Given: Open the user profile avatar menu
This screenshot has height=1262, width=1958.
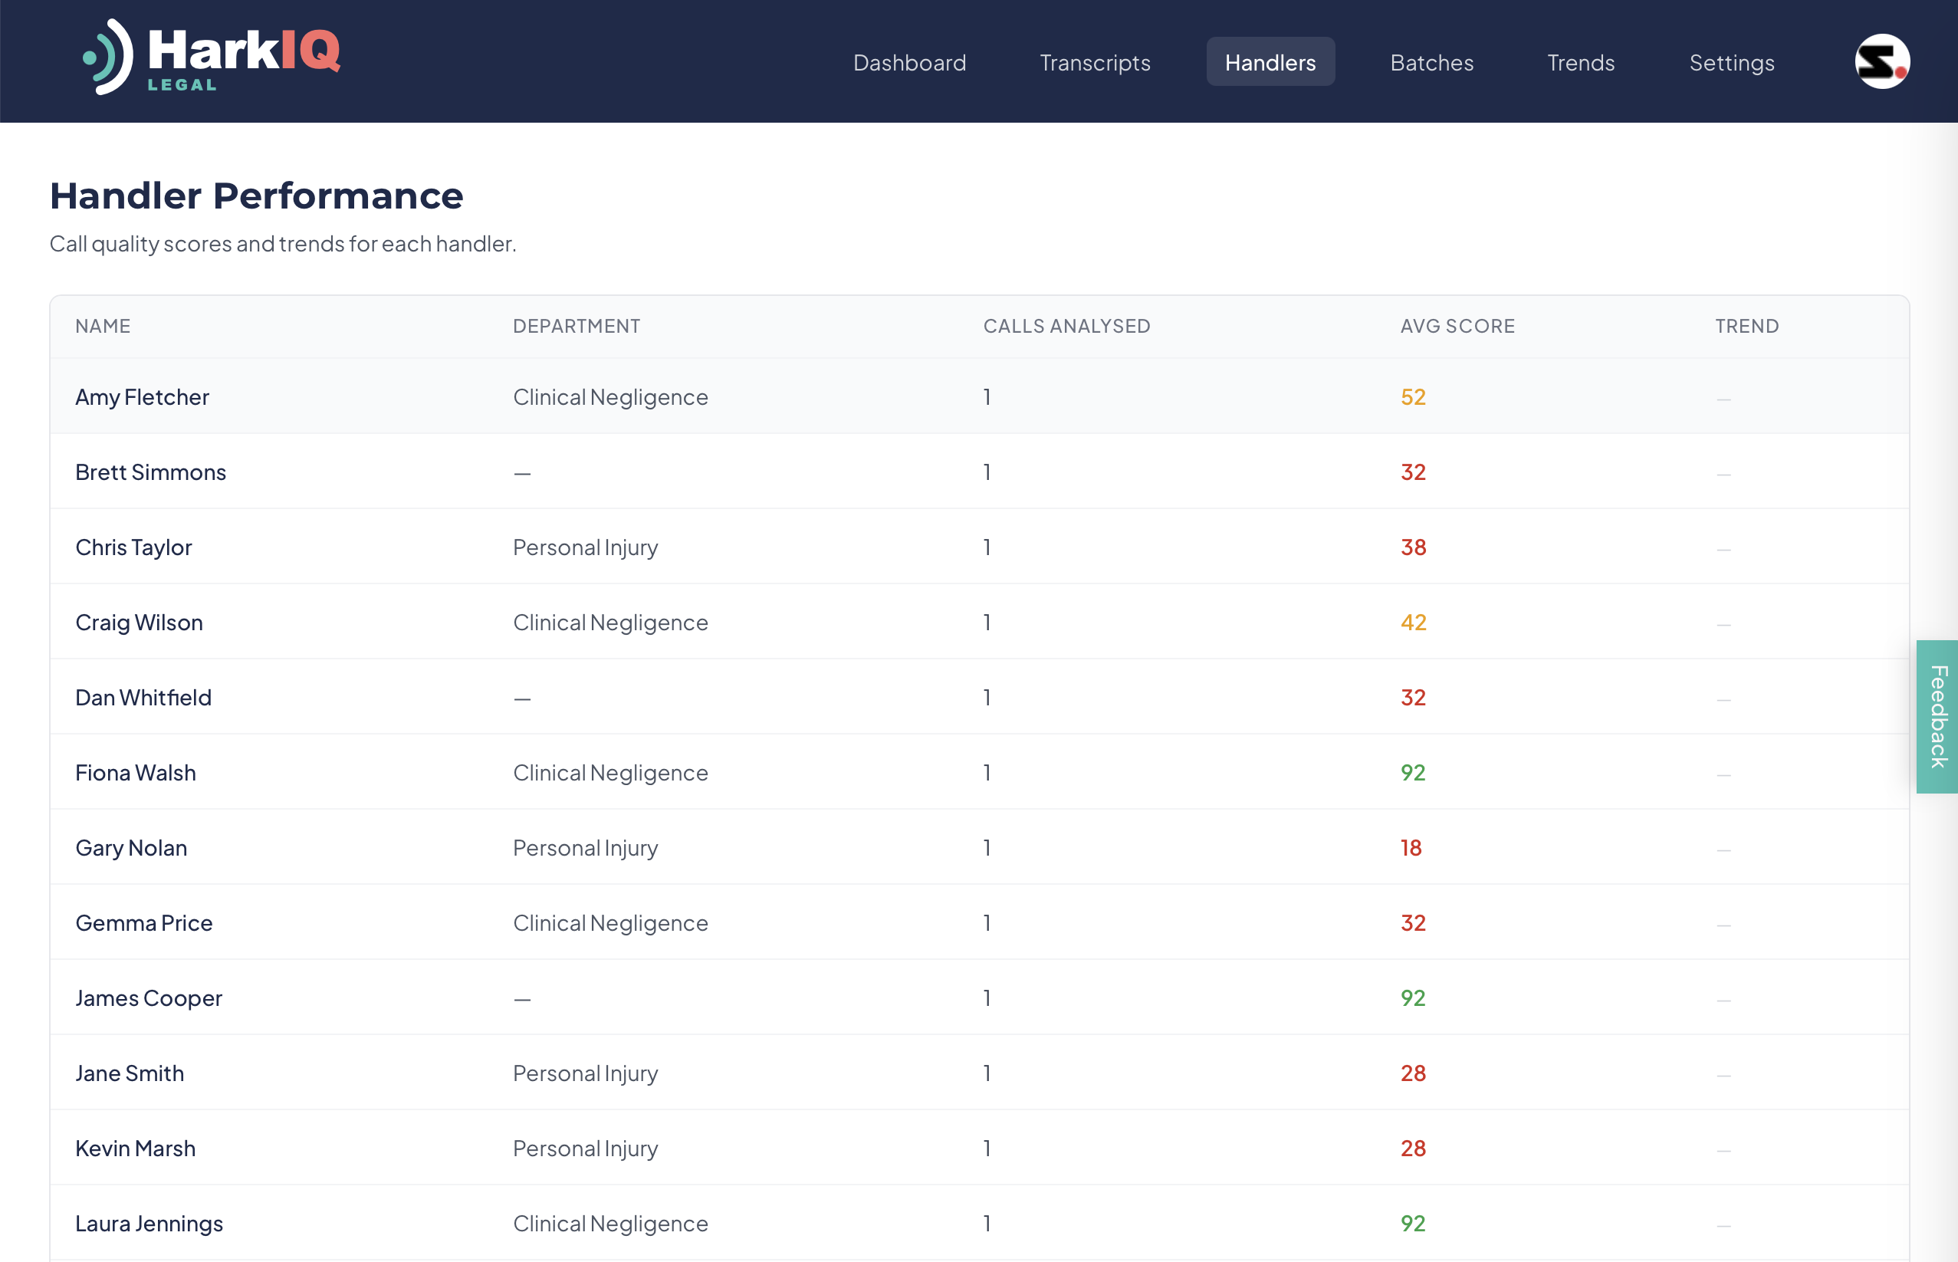Looking at the screenshot, I should pyautogui.click(x=1882, y=60).
